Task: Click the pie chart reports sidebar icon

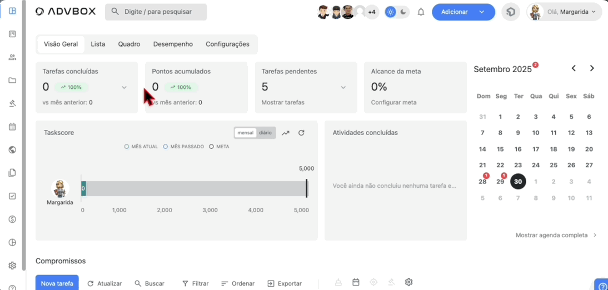Action: [x=12, y=242]
